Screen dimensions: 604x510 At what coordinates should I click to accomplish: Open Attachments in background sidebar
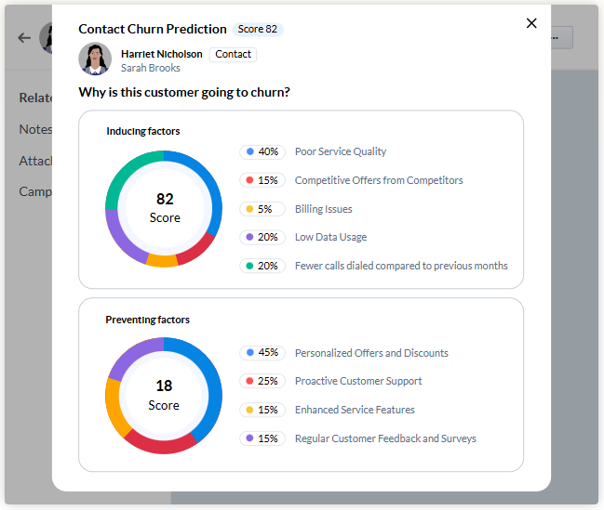pyautogui.click(x=35, y=161)
